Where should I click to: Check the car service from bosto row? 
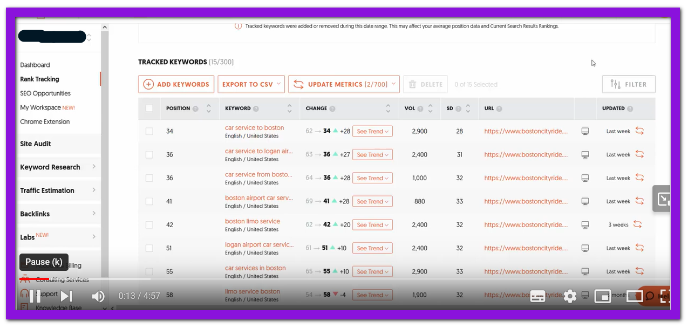point(149,178)
